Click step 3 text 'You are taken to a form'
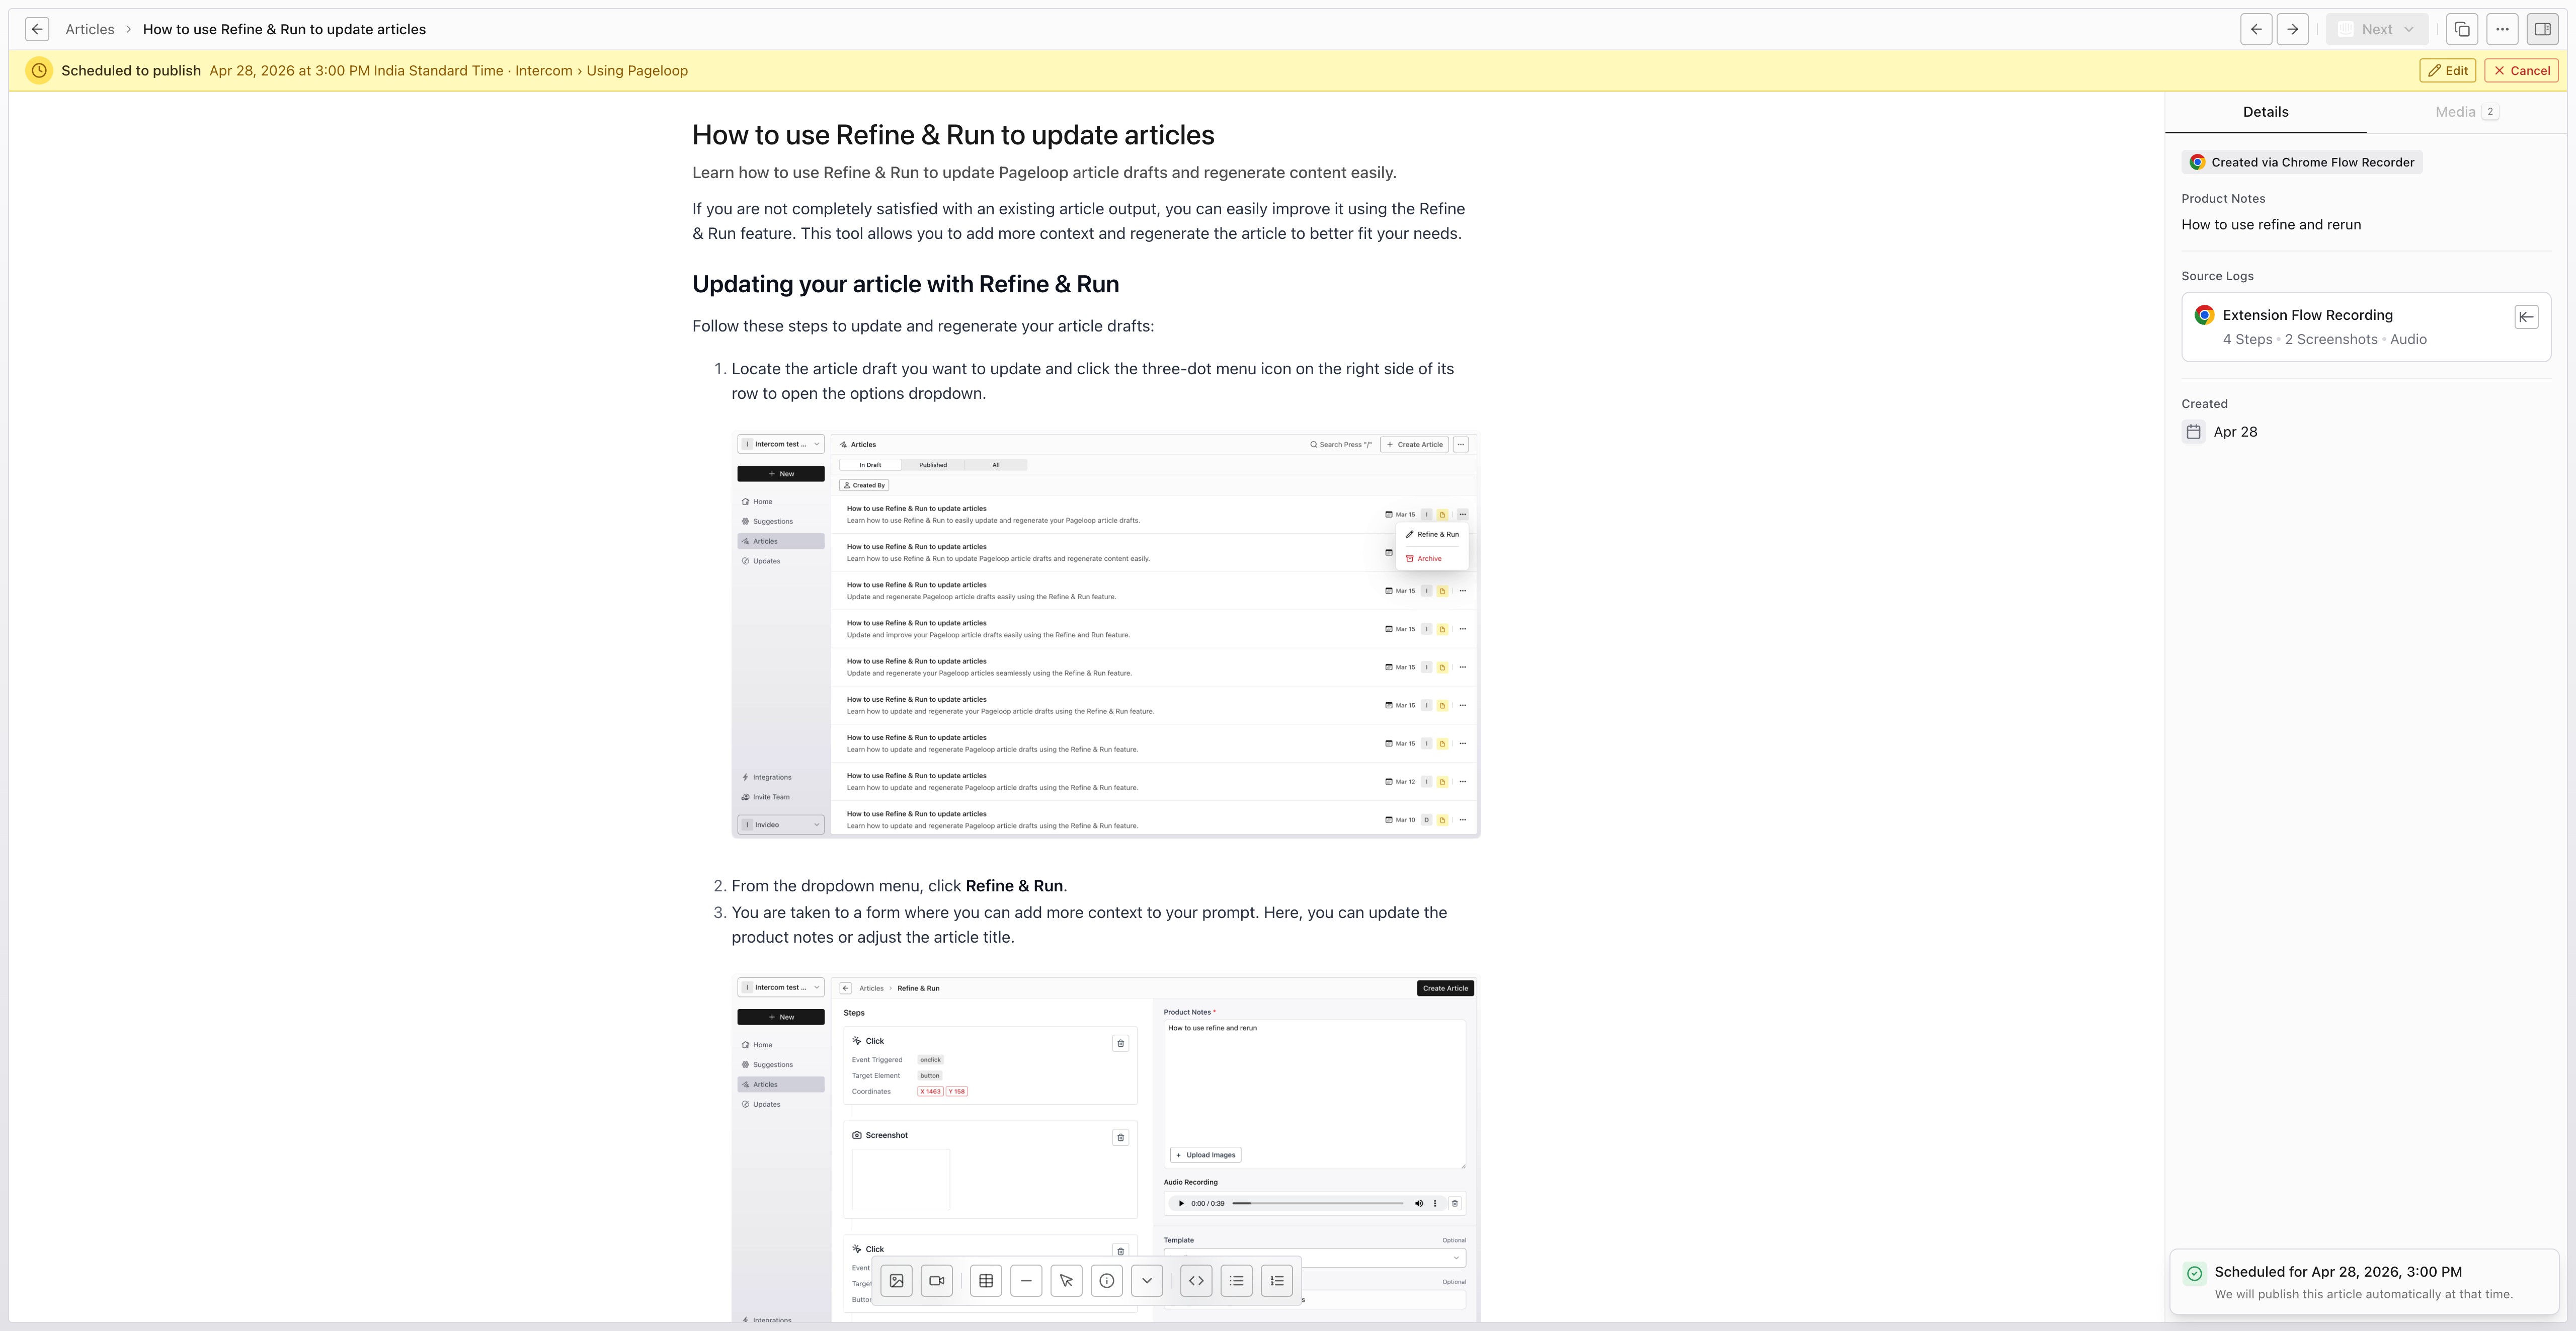Screen dimensions: 2576x1331 pos(1089,925)
